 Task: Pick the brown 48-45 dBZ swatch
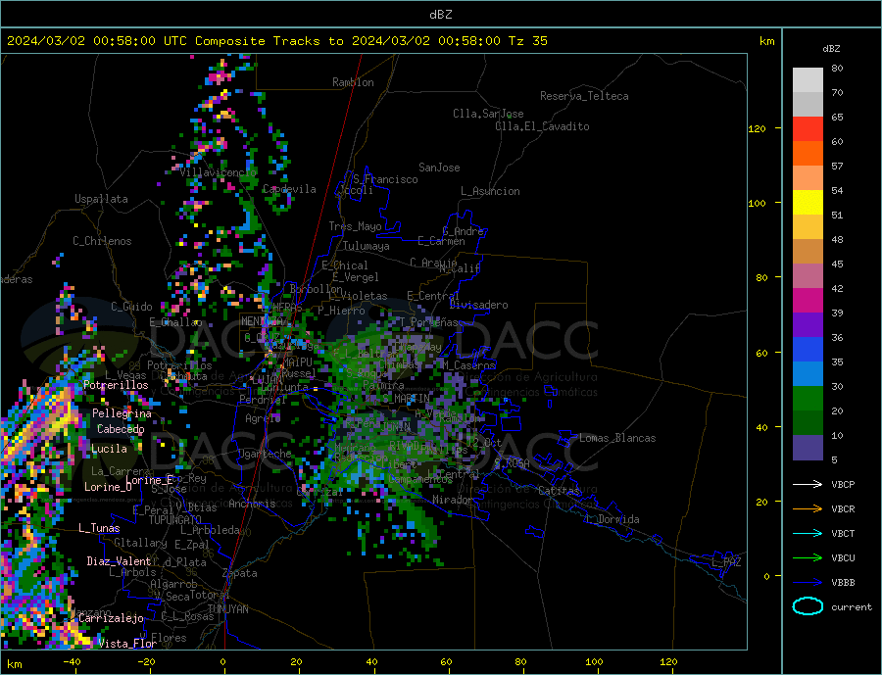[x=808, y=252]
